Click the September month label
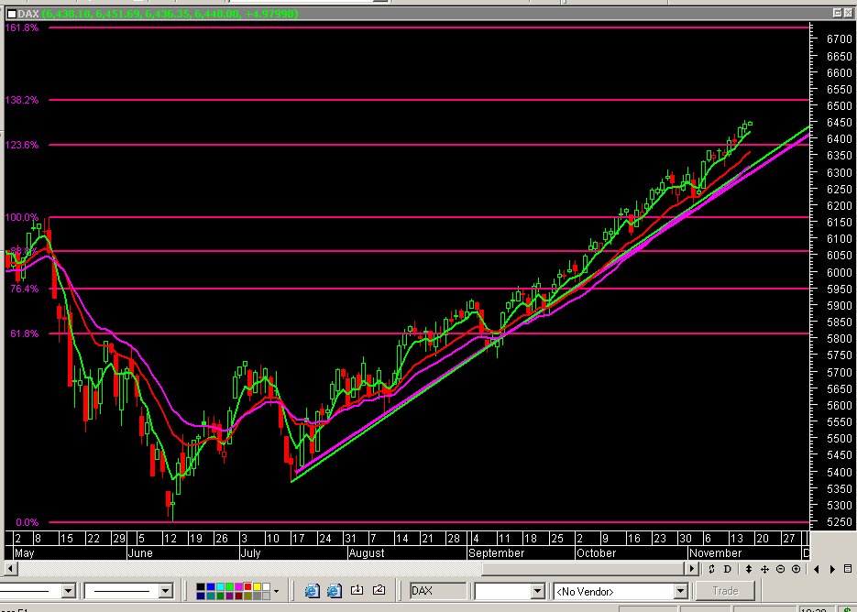This screenshot has width=857, height=612. (x=496, y=553)
